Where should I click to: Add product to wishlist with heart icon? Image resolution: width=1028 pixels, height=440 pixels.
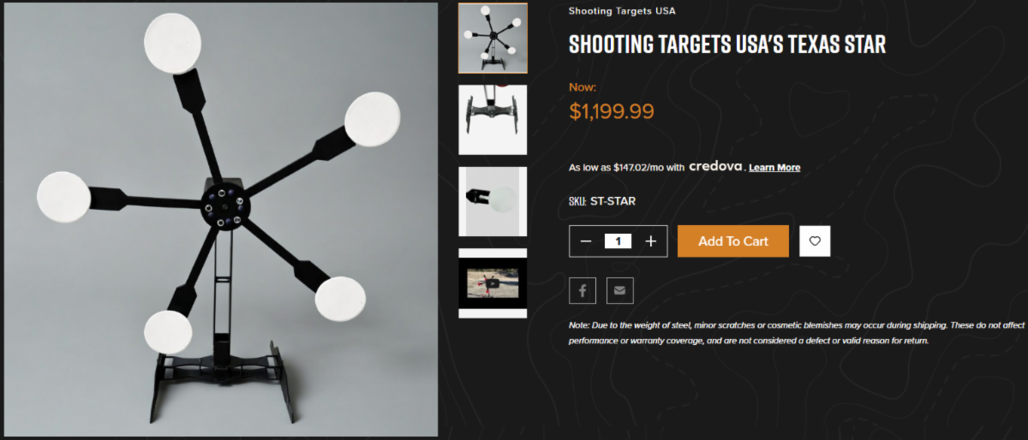pos(815,241)
